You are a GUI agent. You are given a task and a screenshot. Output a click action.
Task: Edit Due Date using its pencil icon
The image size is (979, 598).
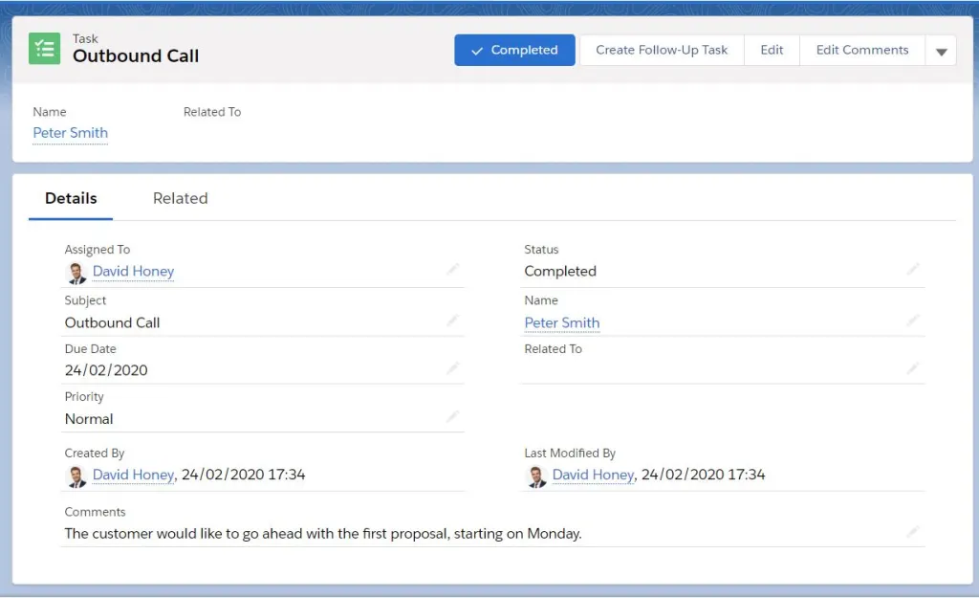pyautogui.click(x=452, y=369)
